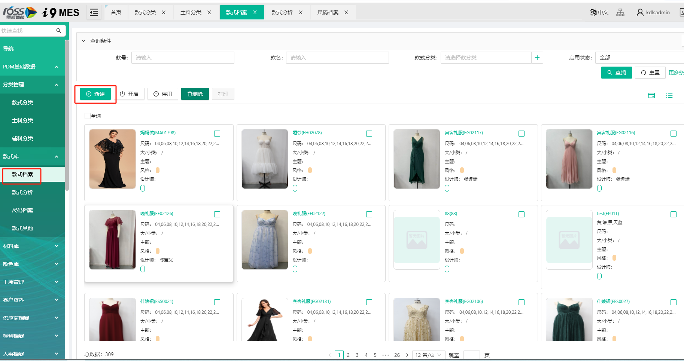The image size is (684, 361).
Task: Open the 12 条/页 page size dropdown
Action: coord(428,355)
